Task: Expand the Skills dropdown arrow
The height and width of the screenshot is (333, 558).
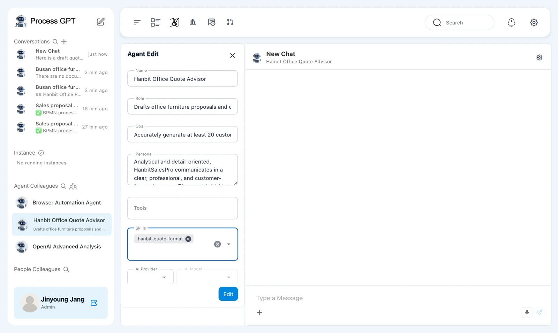Action: [x=229, y=244]
